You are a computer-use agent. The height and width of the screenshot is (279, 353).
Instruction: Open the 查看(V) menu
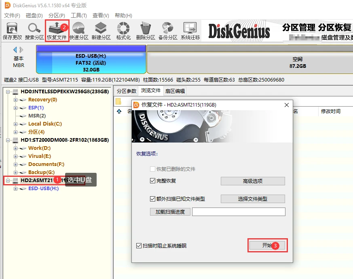(x=101, y=15)
